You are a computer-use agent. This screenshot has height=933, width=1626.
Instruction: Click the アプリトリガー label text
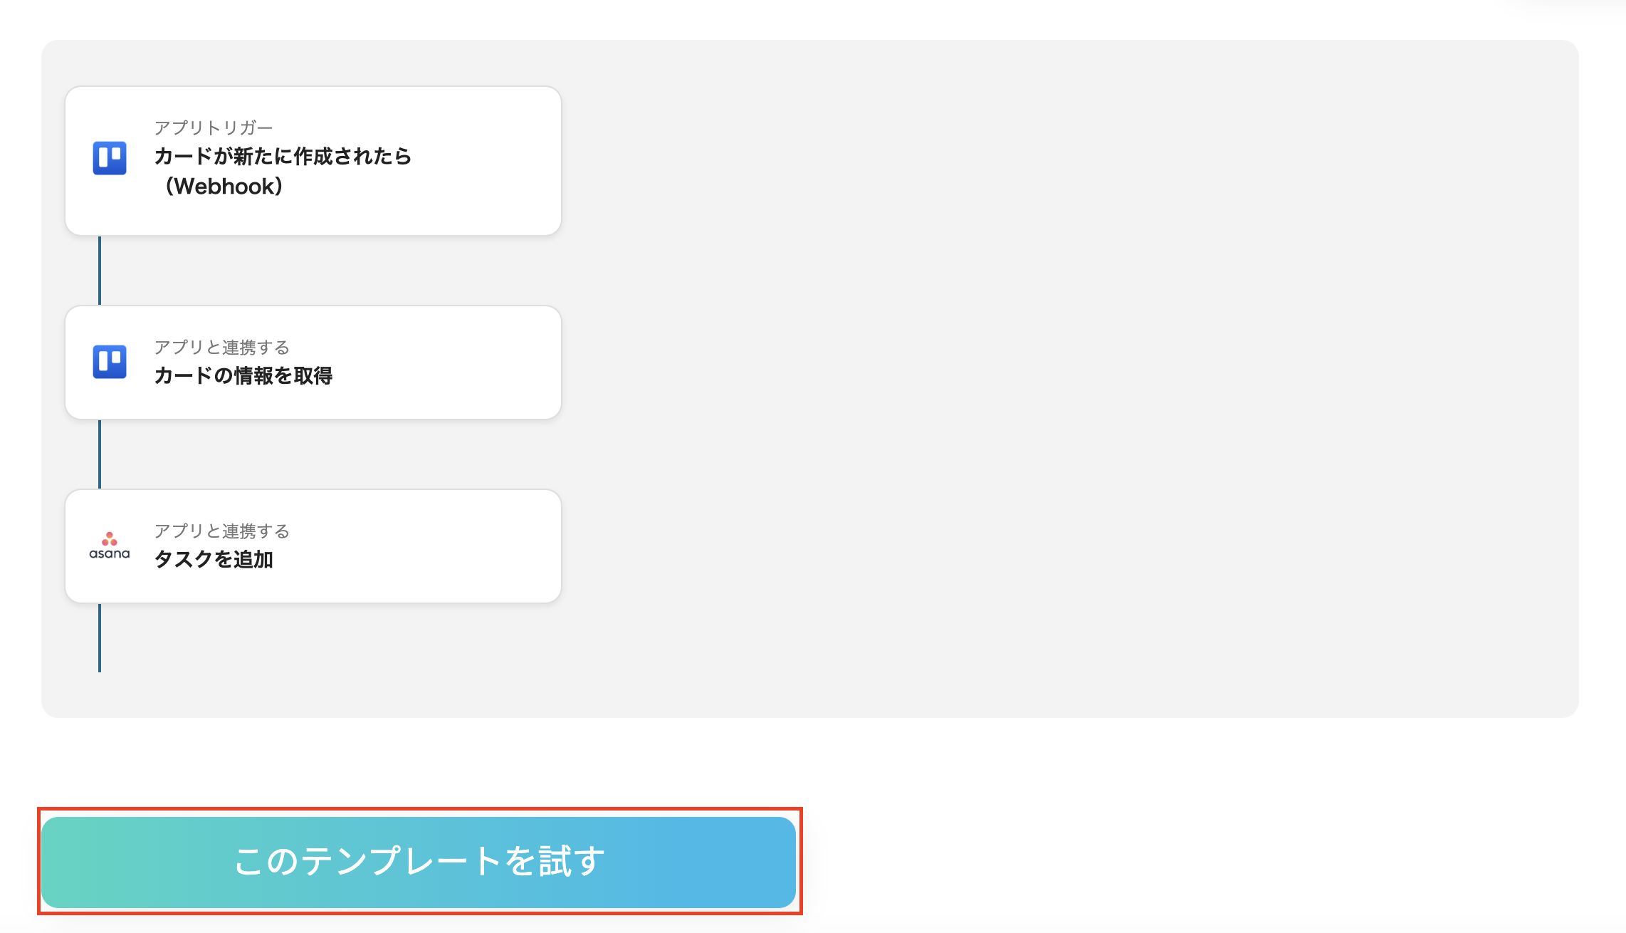[214, 127]
